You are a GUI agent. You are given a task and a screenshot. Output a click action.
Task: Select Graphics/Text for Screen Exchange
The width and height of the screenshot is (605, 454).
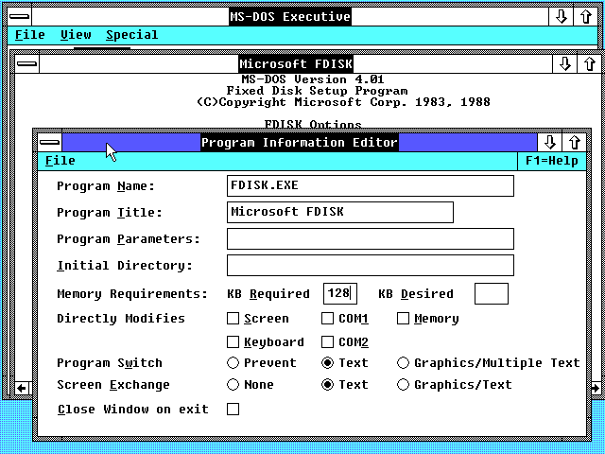click(404, 385)
